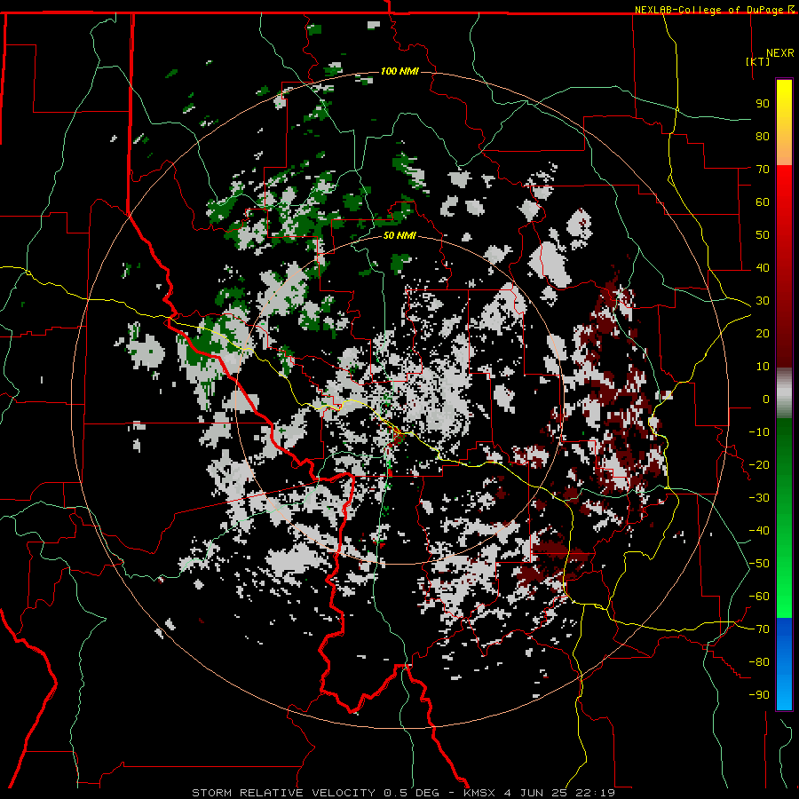The width and height of the screenshot is (799, 799).
Task: Select the 90 value on the velocity scale
Action: (763, 104)
